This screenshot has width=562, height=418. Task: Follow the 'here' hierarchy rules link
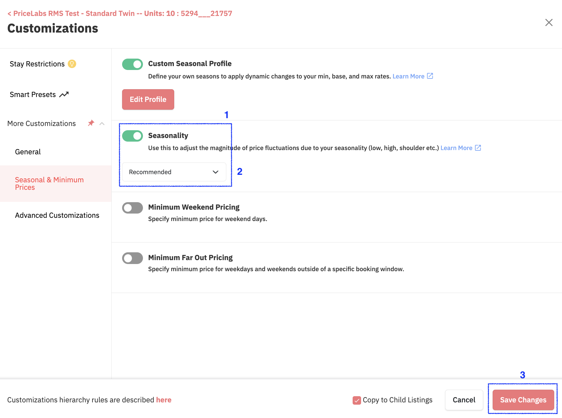(164, 400)
